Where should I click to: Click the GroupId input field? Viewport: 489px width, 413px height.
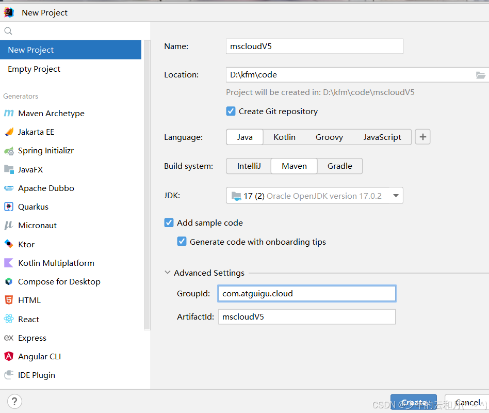(x=307, y=293)
